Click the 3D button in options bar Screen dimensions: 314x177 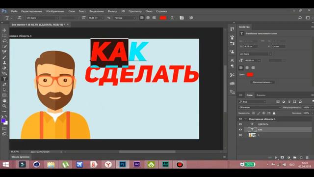[191, 18]
